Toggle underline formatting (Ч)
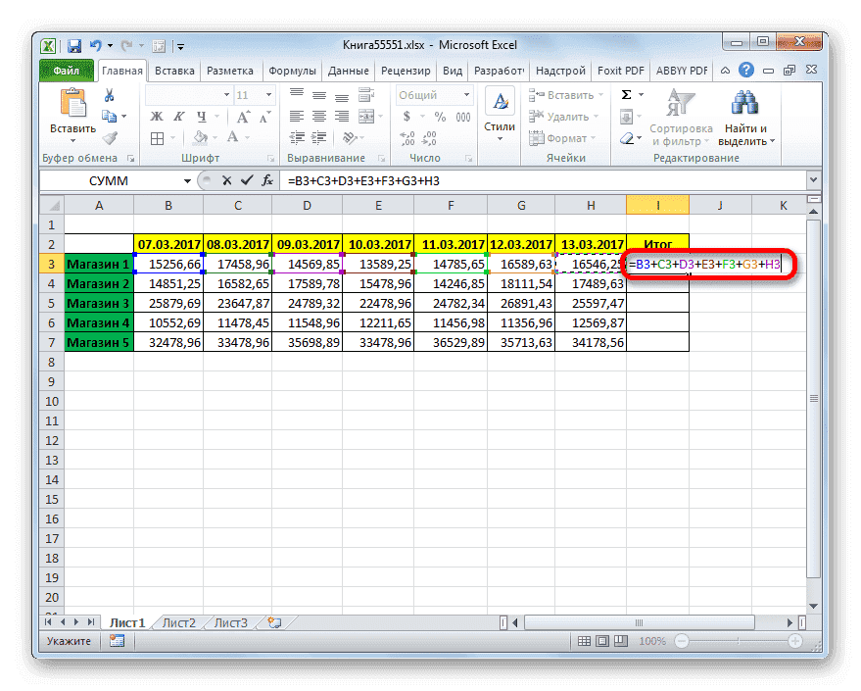 coord(203,118)
